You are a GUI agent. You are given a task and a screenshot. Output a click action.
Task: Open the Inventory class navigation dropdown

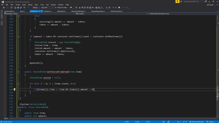pos(111,14)
